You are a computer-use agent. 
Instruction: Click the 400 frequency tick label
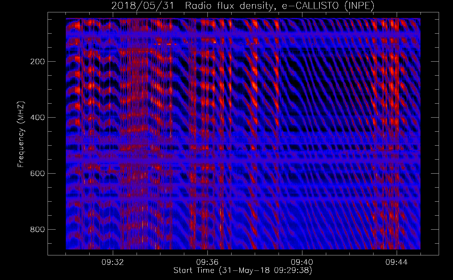coord(38,118)
